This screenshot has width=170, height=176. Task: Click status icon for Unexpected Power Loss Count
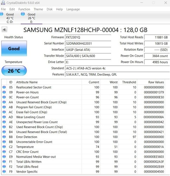(4, 122)
